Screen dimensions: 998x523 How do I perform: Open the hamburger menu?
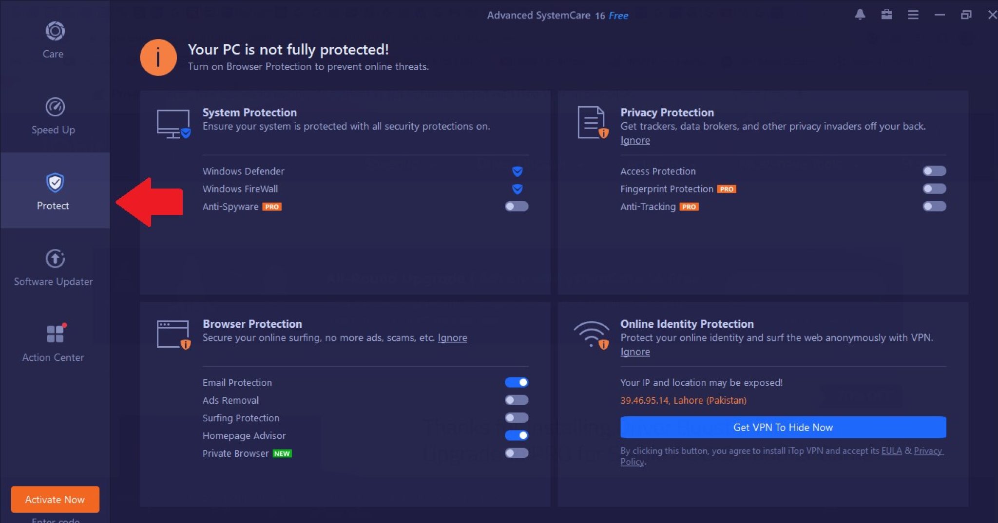913,15
